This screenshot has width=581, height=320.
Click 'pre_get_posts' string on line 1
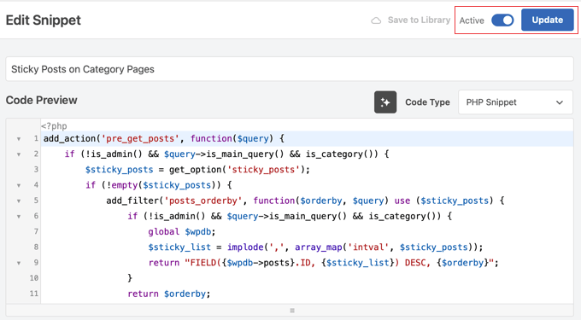[x=140, y=139]
